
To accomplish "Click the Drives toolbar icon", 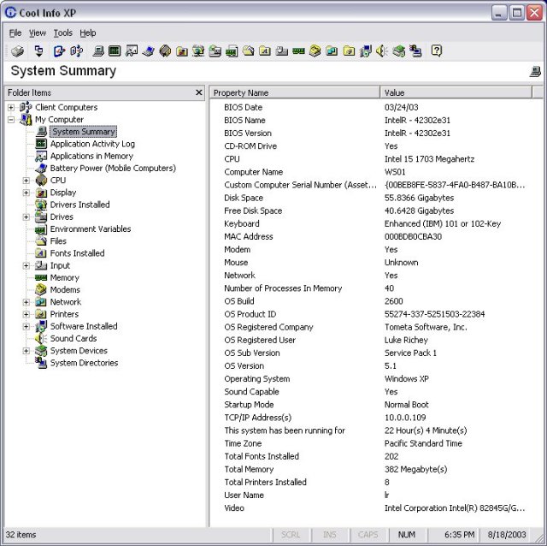I will 215,51.
